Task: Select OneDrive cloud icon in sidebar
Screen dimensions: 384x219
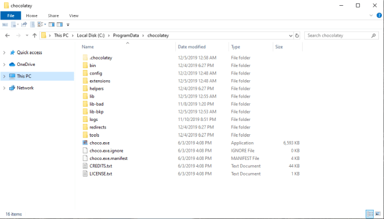Action: tap(12, 64)
